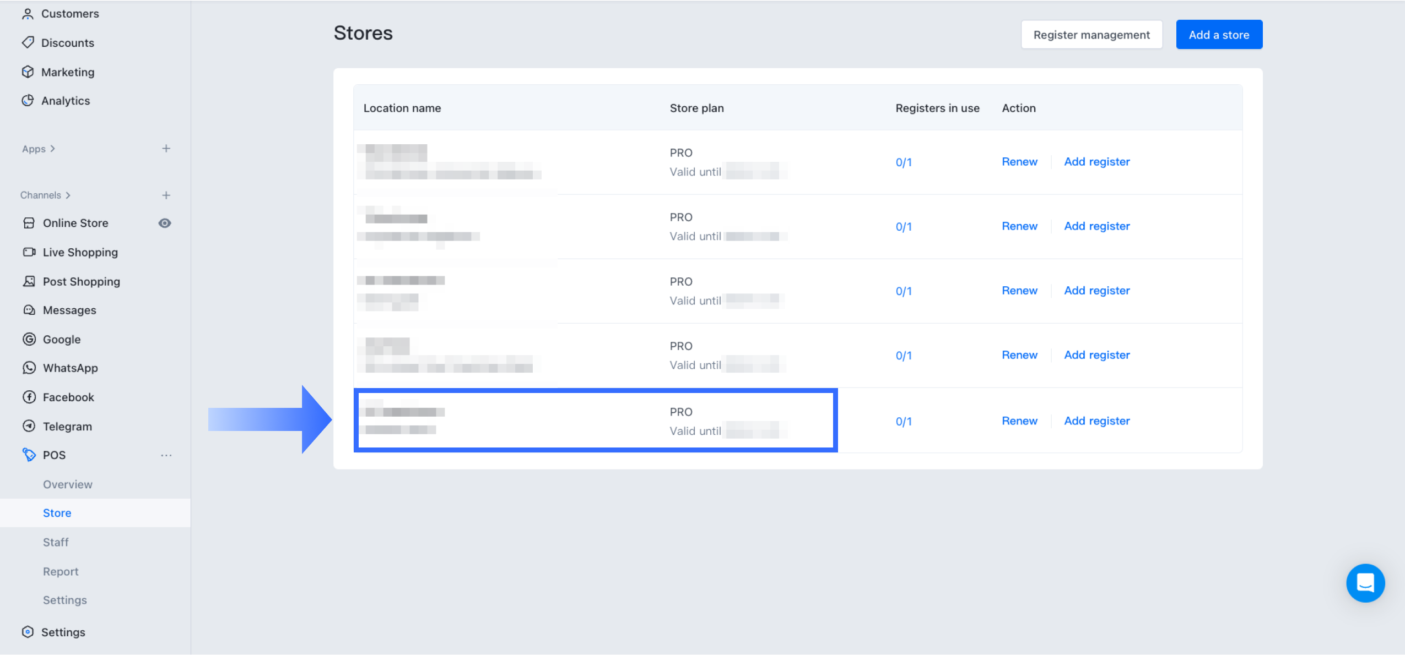Click the Live Shopping camera icon
Image resolution: width=1405 pixels, height=655 pixels.
(29, 252)
